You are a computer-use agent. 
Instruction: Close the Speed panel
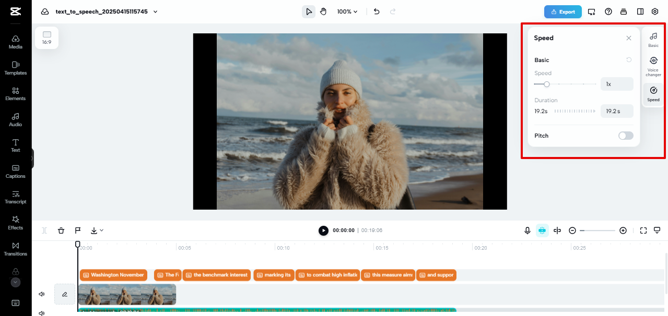click(x=629, y=38)
